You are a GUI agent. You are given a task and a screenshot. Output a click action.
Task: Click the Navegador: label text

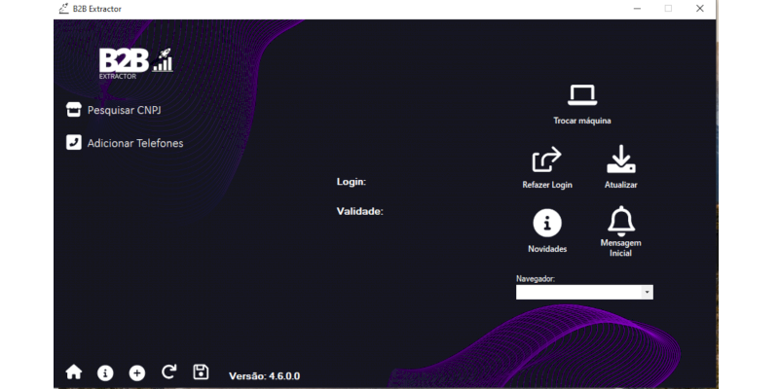click(x=536, y=279)
